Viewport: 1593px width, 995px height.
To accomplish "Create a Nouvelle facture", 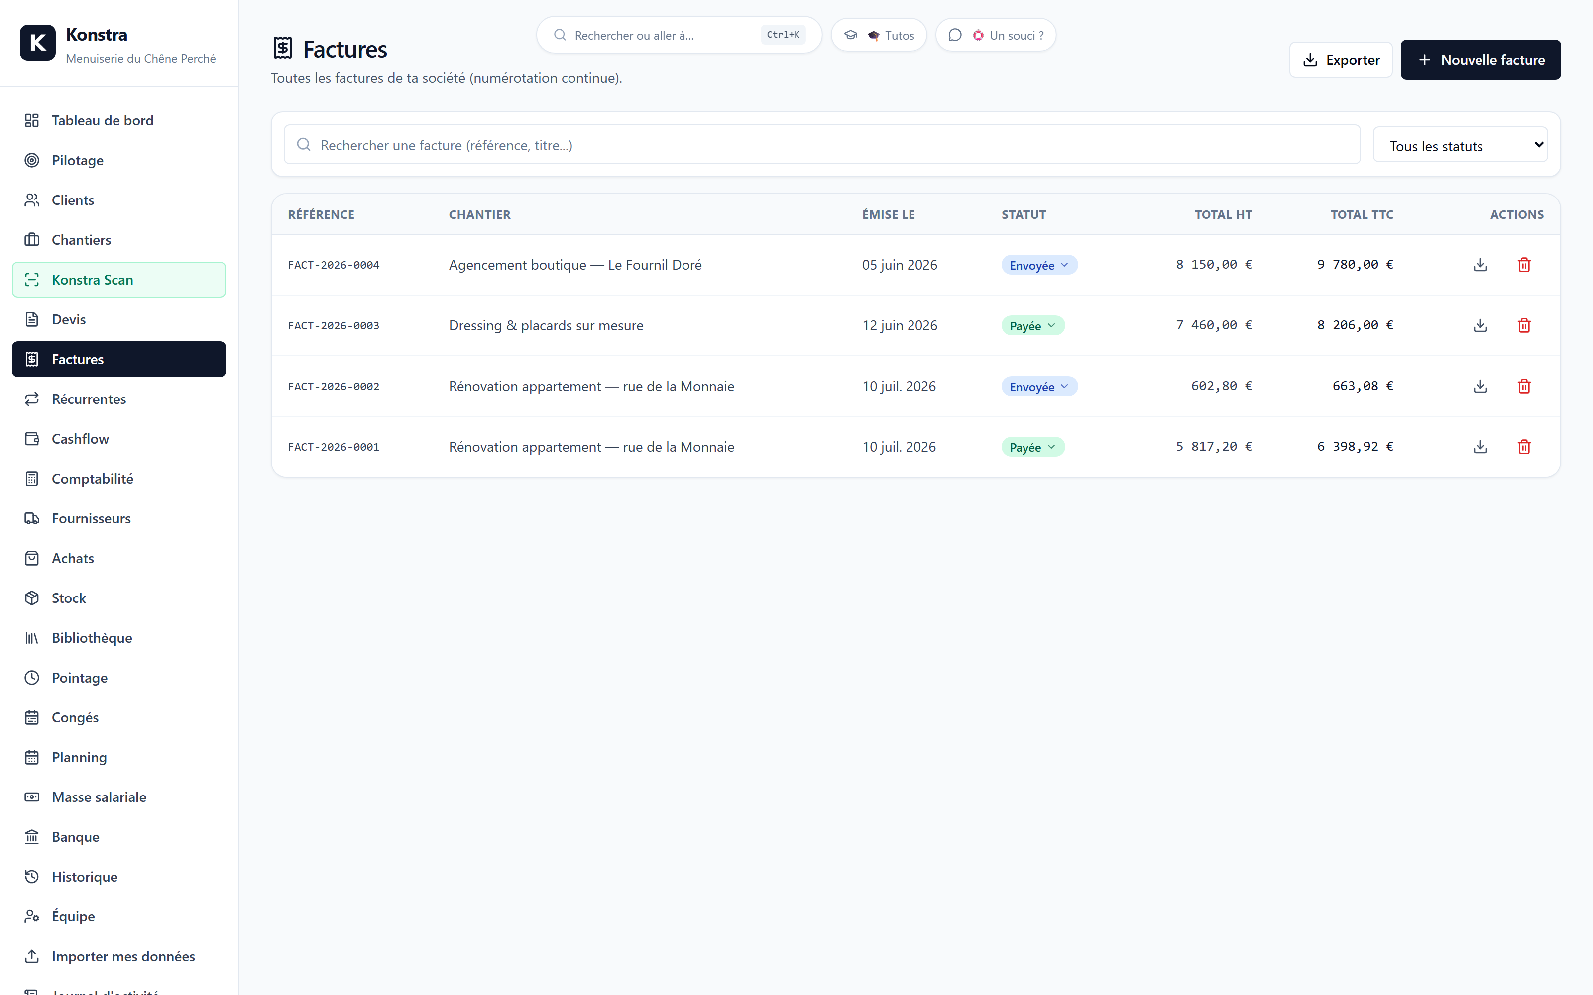I will [x=1480, y=60].
